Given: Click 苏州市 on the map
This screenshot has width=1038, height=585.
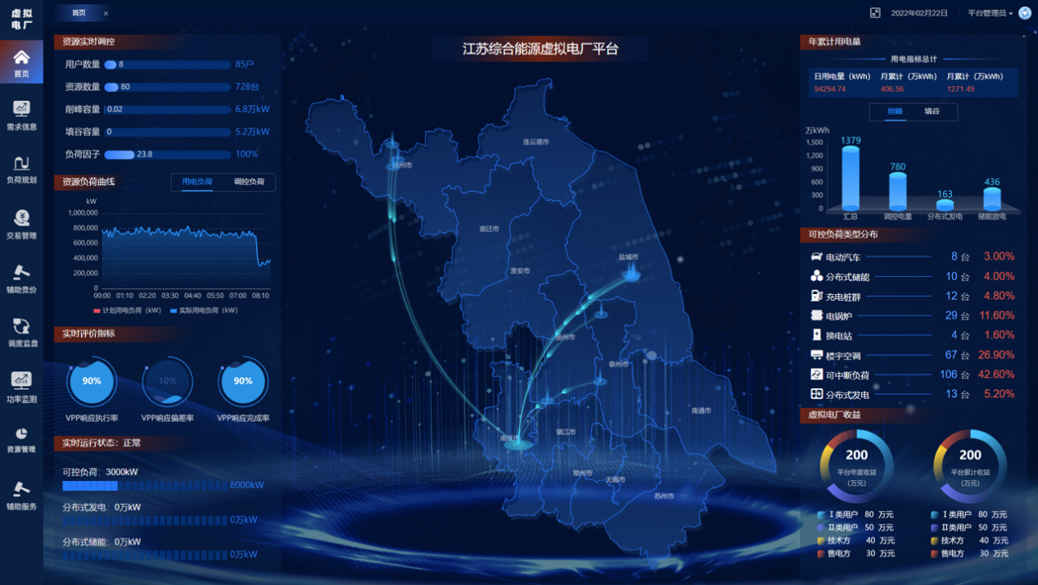Looking at the screenshot, I should pos(664,496).
